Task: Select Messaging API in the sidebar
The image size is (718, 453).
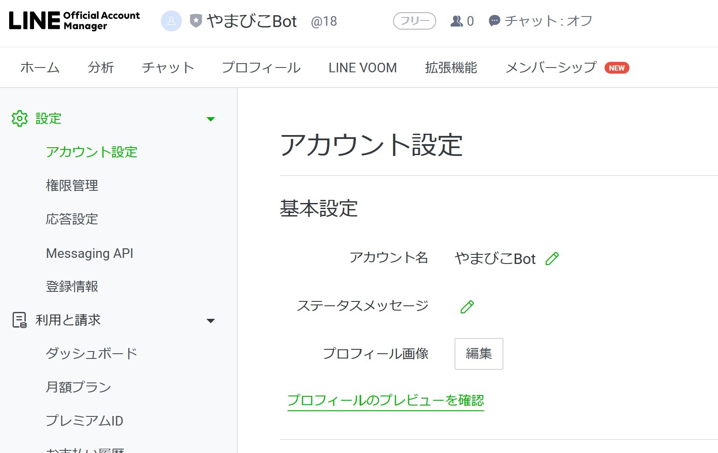Action: tap(89, 253)
